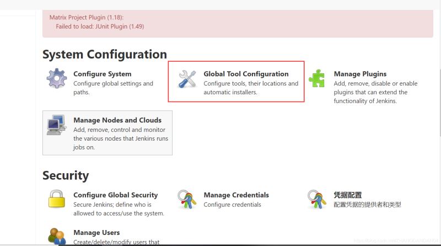Click the Configure System gear icon
Viewport: 441px width, 246px height.
tap(57, 79)
